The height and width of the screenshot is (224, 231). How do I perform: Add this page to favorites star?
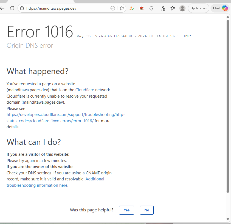pos(122,8)
